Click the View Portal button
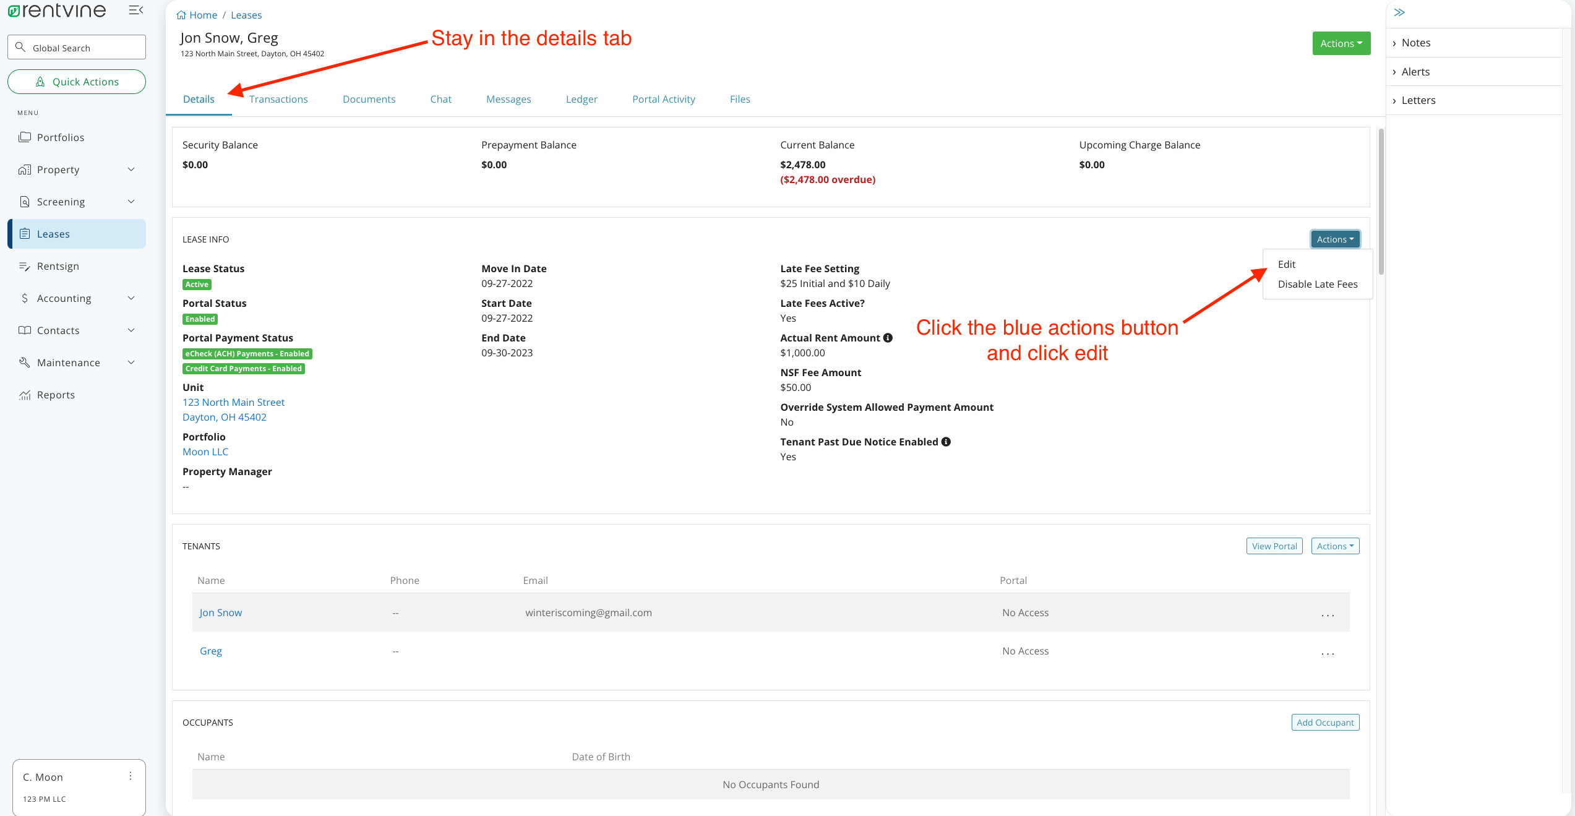This screenshot has height=816, width=1575. [x=1274, y=546]
